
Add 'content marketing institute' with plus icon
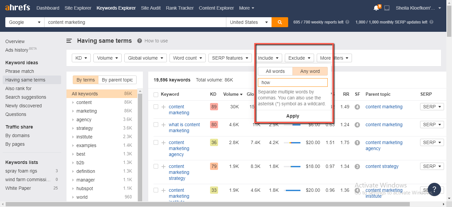[x=163, y=190]
